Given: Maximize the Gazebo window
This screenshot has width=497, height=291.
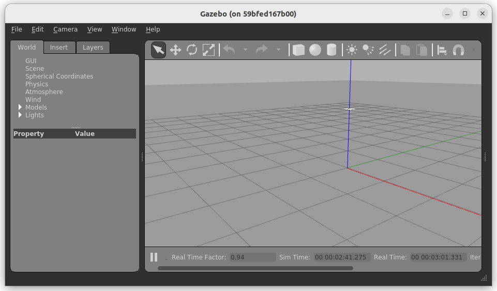Looking at the screenshot, I should (465, 13).
